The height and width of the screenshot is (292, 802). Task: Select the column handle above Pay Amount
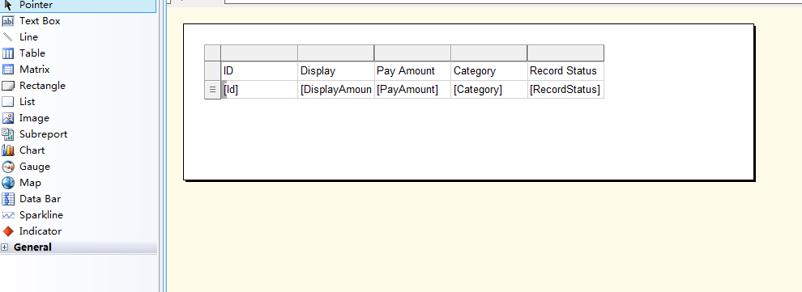click(413, 53)
